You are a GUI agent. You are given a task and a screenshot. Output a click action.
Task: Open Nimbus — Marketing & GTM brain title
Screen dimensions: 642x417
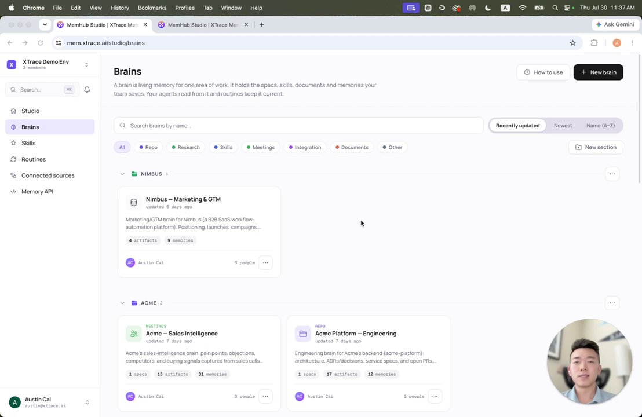pyautogui.click(x=183, y=199)
